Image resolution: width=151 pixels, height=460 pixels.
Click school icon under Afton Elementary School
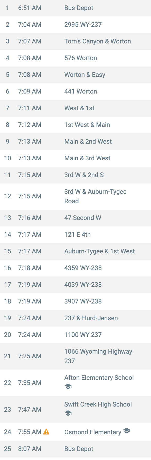tap(68, 387)
